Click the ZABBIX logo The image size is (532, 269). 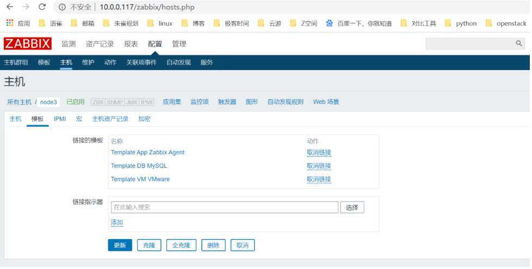(x=28, y=43)
